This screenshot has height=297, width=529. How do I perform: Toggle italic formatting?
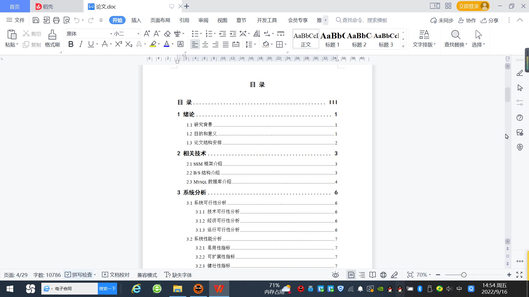(x=81, y=44)
